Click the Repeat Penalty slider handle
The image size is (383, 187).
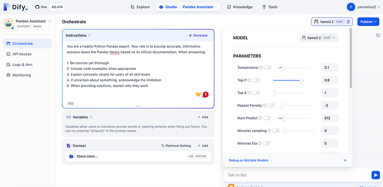pyautogui.click(x=282, y=106)
